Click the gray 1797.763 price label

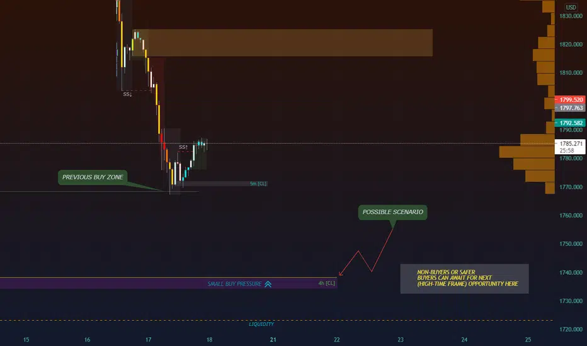[570, 108]
